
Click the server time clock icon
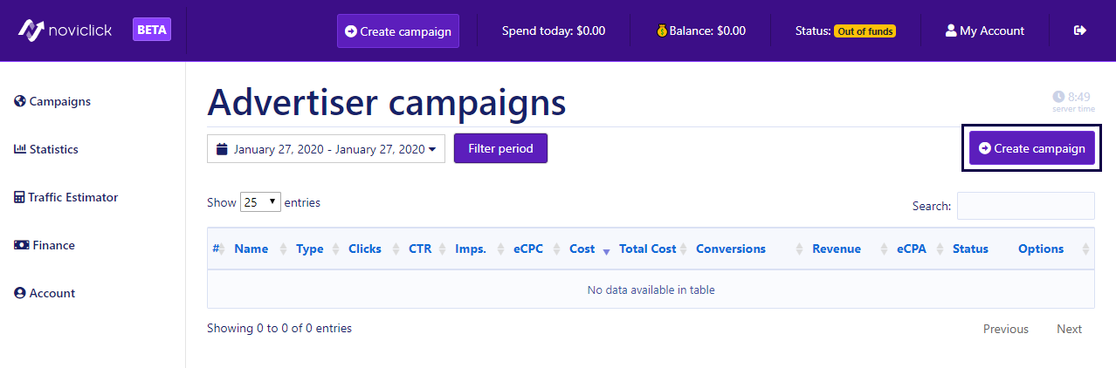[1058, 97]
